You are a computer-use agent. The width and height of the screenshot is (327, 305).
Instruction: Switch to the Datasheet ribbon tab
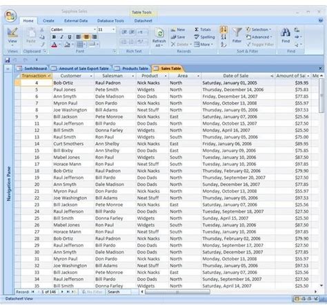tap(143, 21)
